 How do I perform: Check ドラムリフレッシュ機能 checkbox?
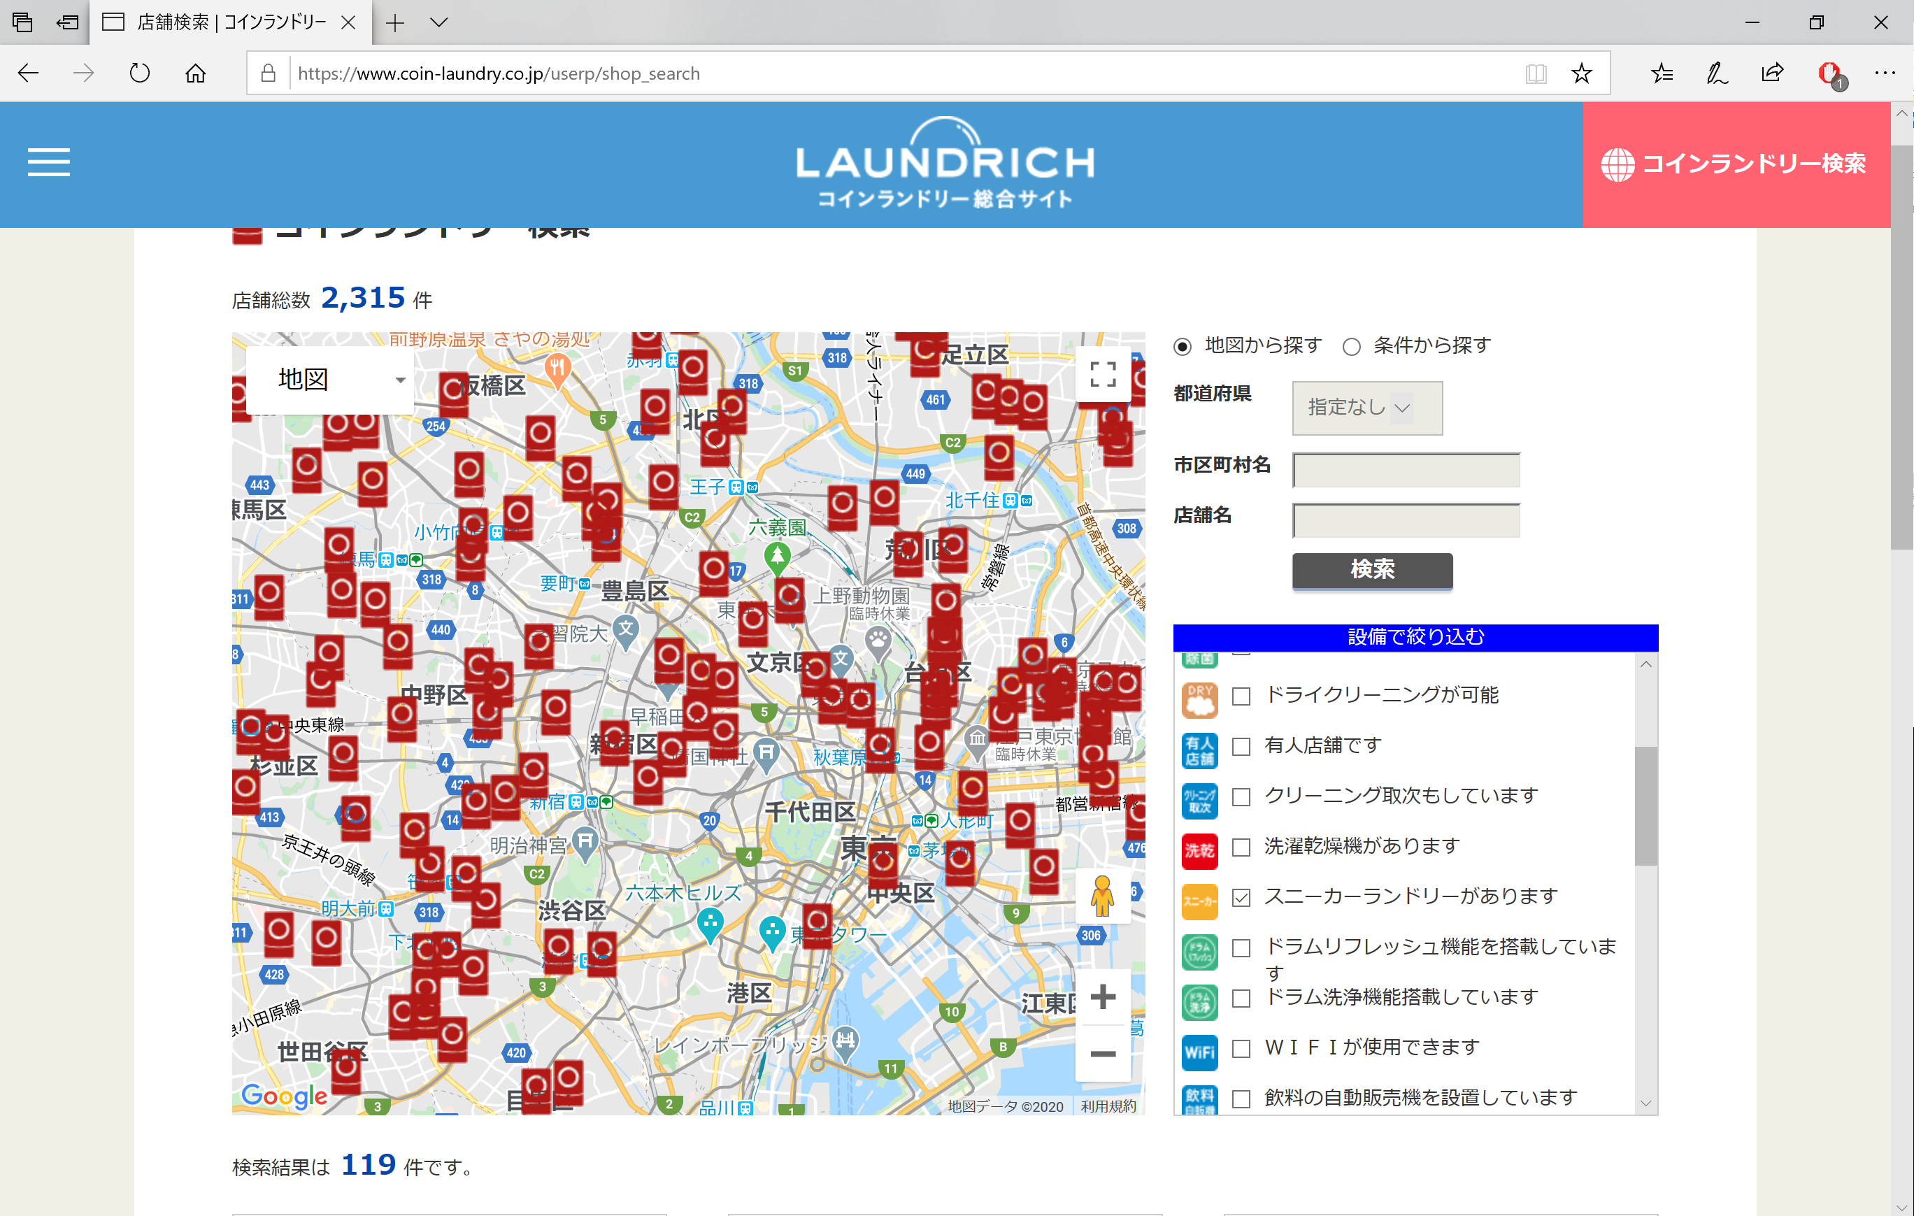[x=1241, y=948]
